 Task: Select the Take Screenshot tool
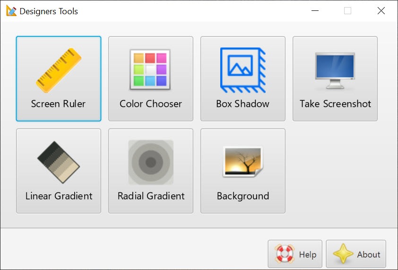[335, 79]
